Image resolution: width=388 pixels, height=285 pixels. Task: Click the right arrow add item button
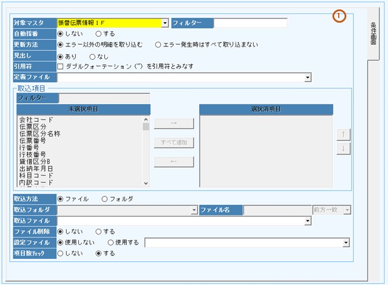tap(174, 123)
